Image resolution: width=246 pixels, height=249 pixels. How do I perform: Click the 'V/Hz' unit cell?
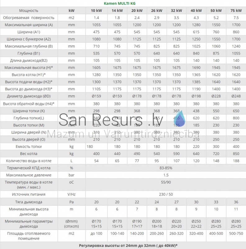[x=71, y=194]
